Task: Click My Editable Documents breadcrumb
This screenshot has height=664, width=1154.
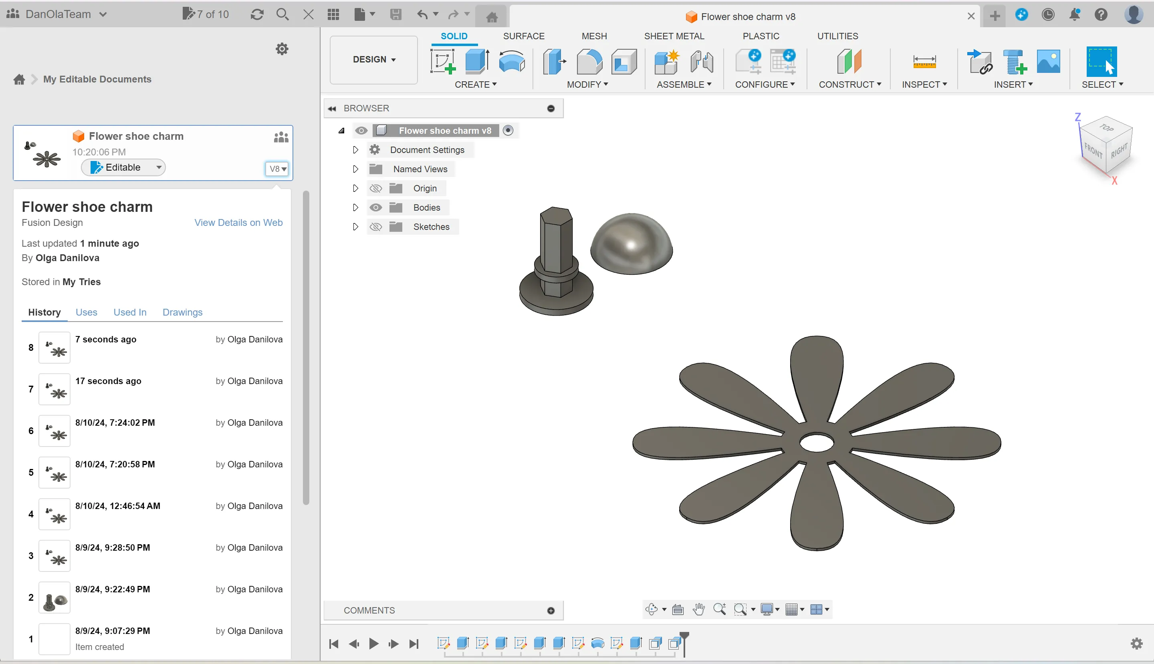Action: click(x=97, y=79)
